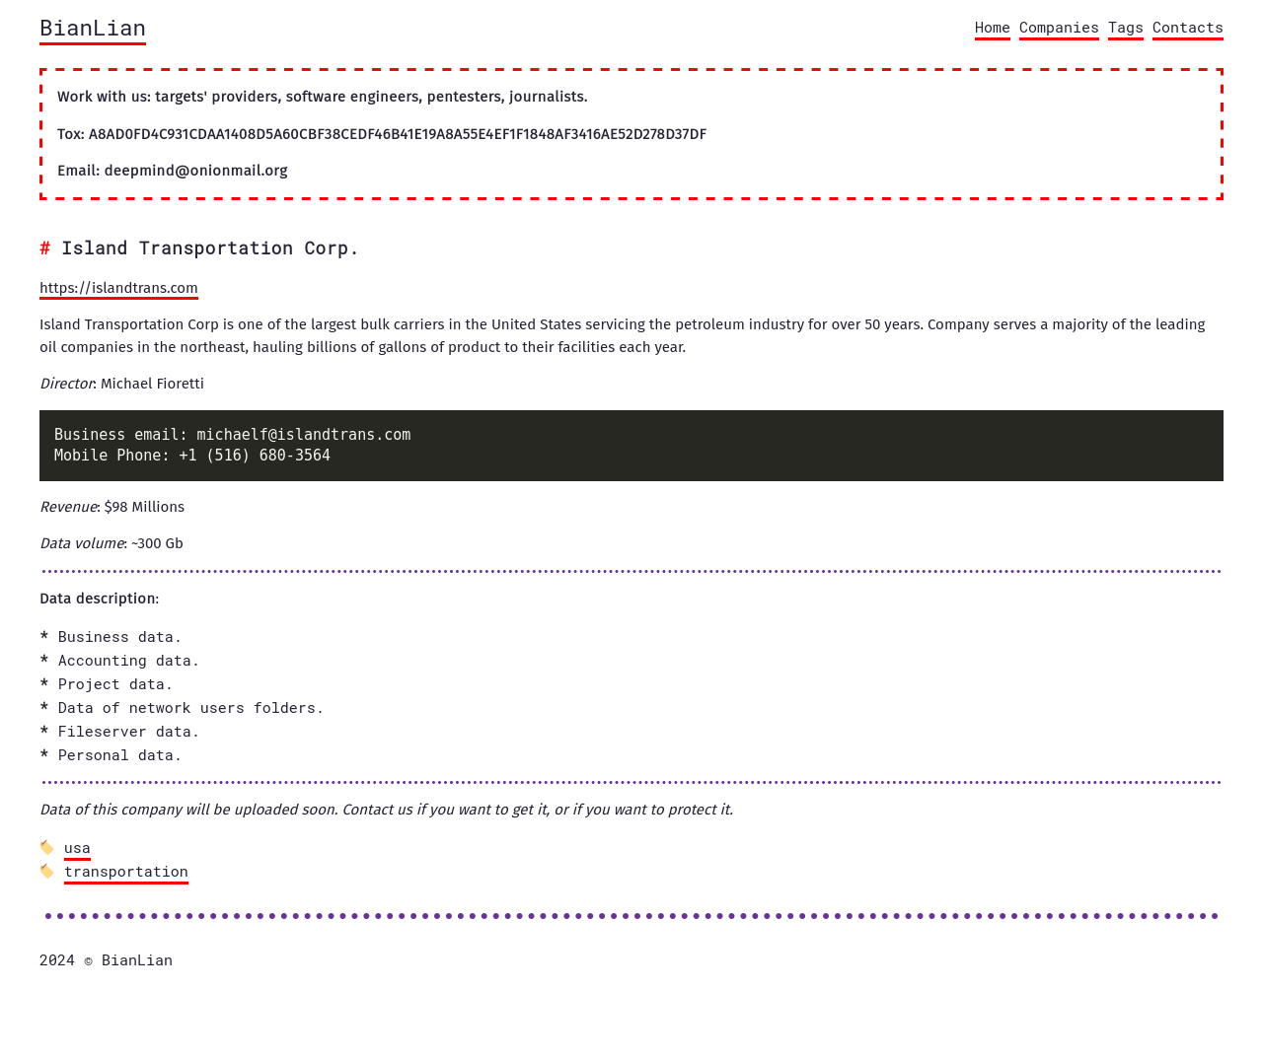Open the Companies menu item

tap(1059, 28)
